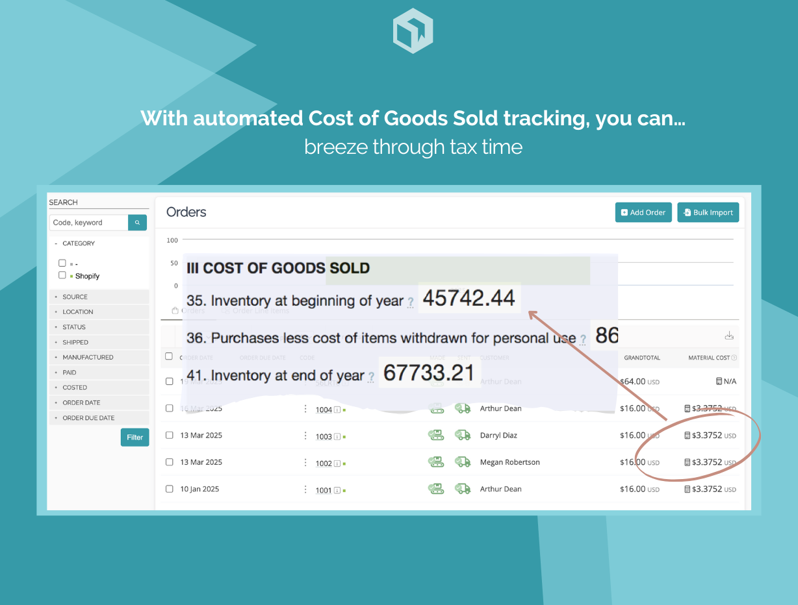Open the three-dot menu for order 1004
This screenshot has width=798, height=605.
point(305,409)
